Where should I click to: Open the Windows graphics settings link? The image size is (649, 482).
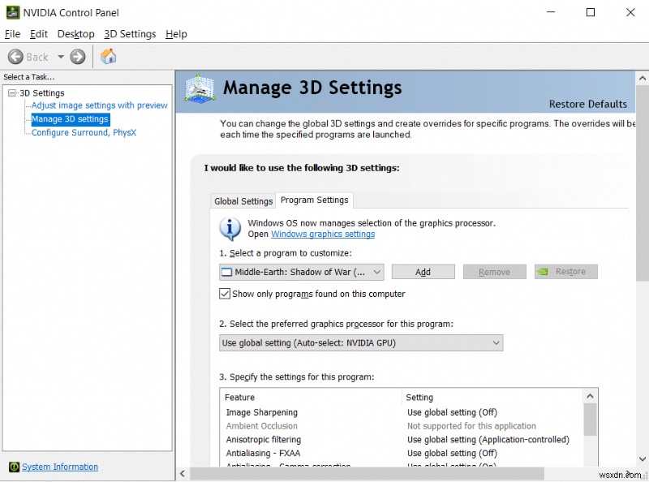pos(323,235)
